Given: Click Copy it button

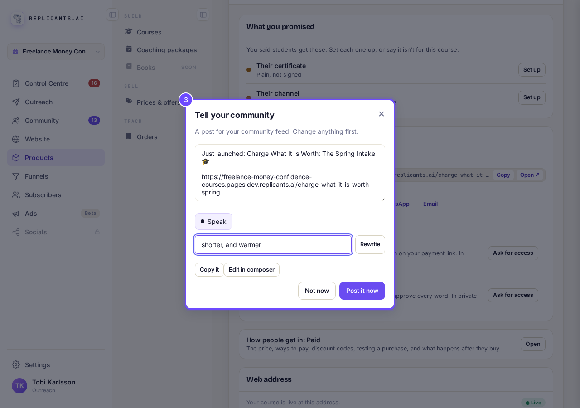Looking at the screenshot, I should coord(209,270).
